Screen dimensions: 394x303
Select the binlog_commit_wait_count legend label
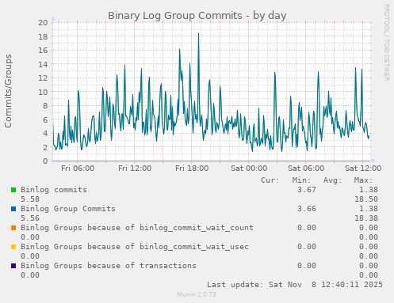click(137, 228)
